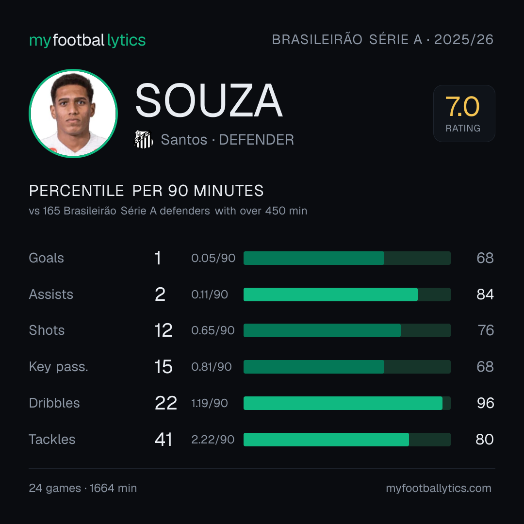Select the Dribbles percentile bar
This screenshot has height=524, width=524.
347,403
